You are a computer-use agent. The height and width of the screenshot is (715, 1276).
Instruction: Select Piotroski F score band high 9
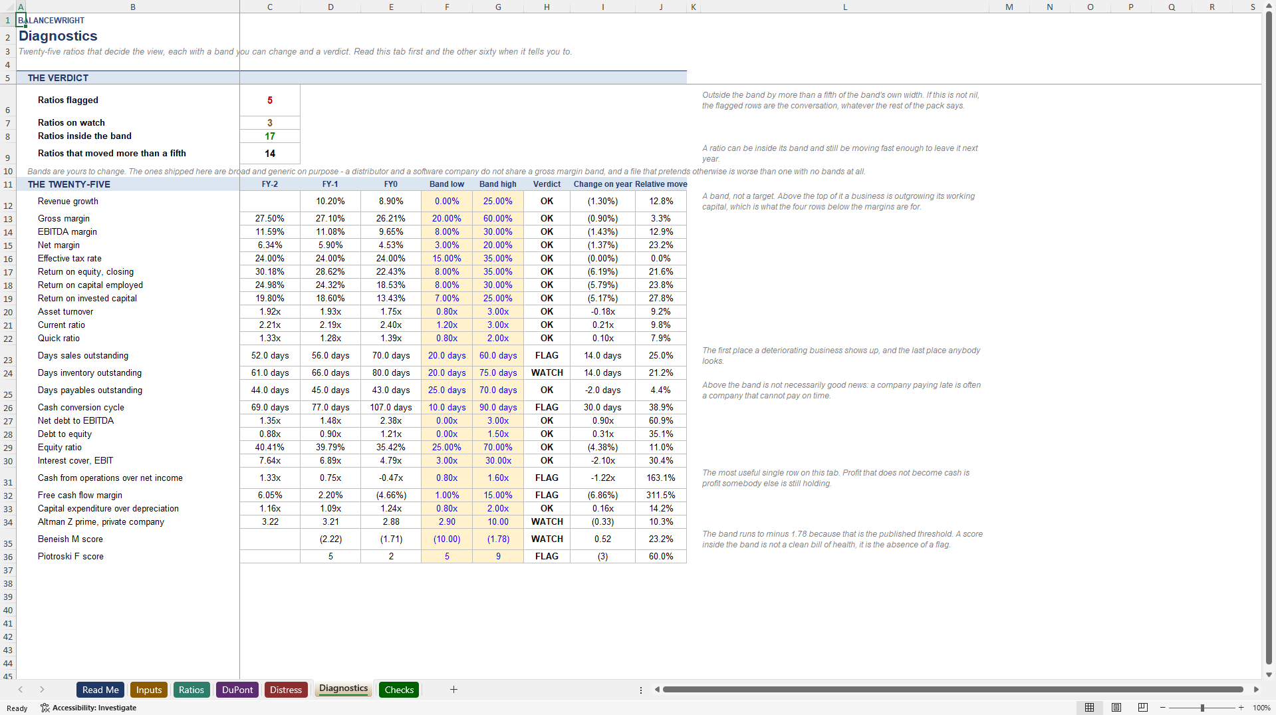tap(498, 556)
